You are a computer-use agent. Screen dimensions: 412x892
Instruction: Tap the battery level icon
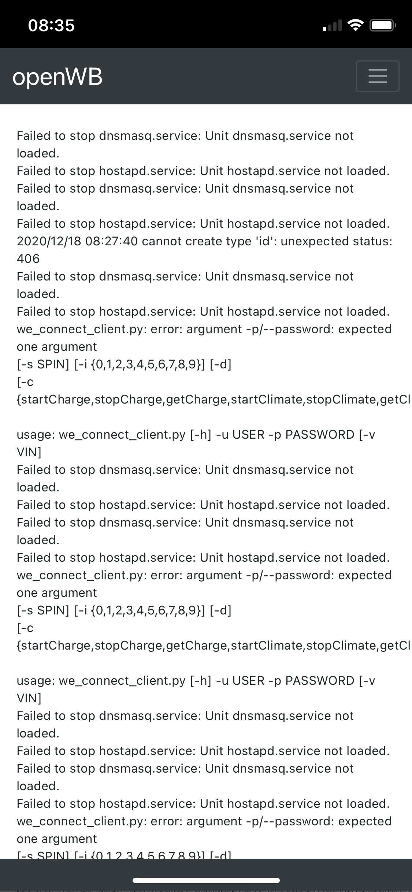coord(383,26)
